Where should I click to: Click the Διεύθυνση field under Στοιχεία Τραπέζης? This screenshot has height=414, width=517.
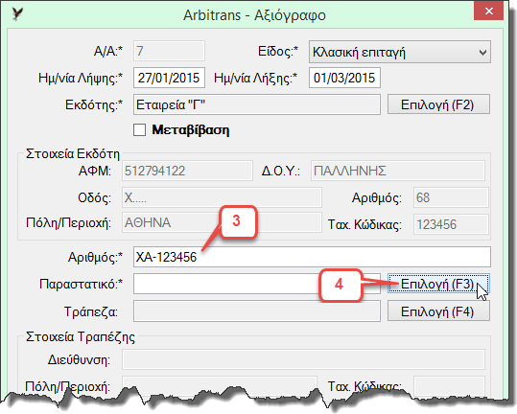303,359
